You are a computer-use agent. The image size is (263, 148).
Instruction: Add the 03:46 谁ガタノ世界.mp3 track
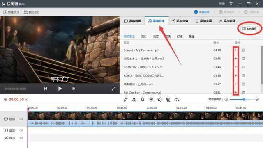[x=236, y=59]
